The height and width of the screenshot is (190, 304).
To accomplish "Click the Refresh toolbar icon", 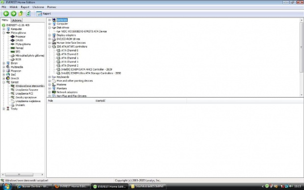I will point(28,14).
